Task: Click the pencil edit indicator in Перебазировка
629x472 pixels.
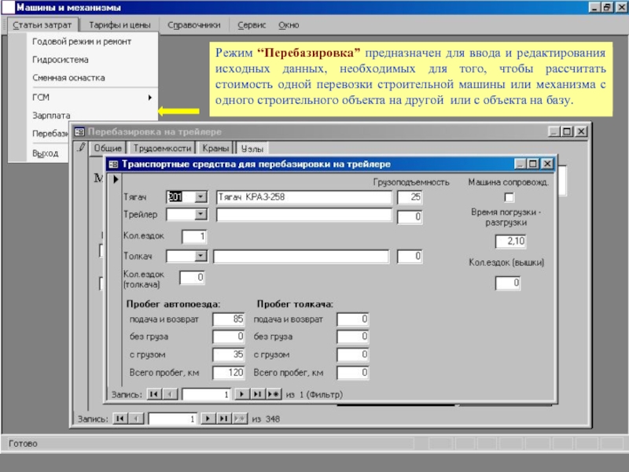Action: tap(82, 147)
